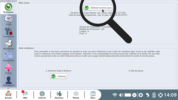This screenshot has width=178, height=100.
Task: Click the 'Mise à jour' section title
Action: [24, 3]
